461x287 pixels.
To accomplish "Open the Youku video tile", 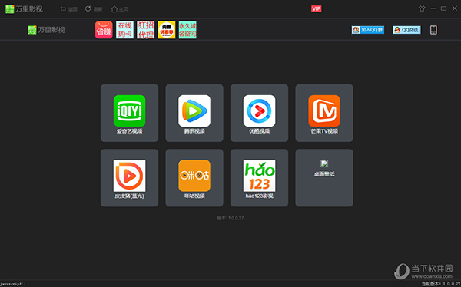I will (x=260, y=113).
